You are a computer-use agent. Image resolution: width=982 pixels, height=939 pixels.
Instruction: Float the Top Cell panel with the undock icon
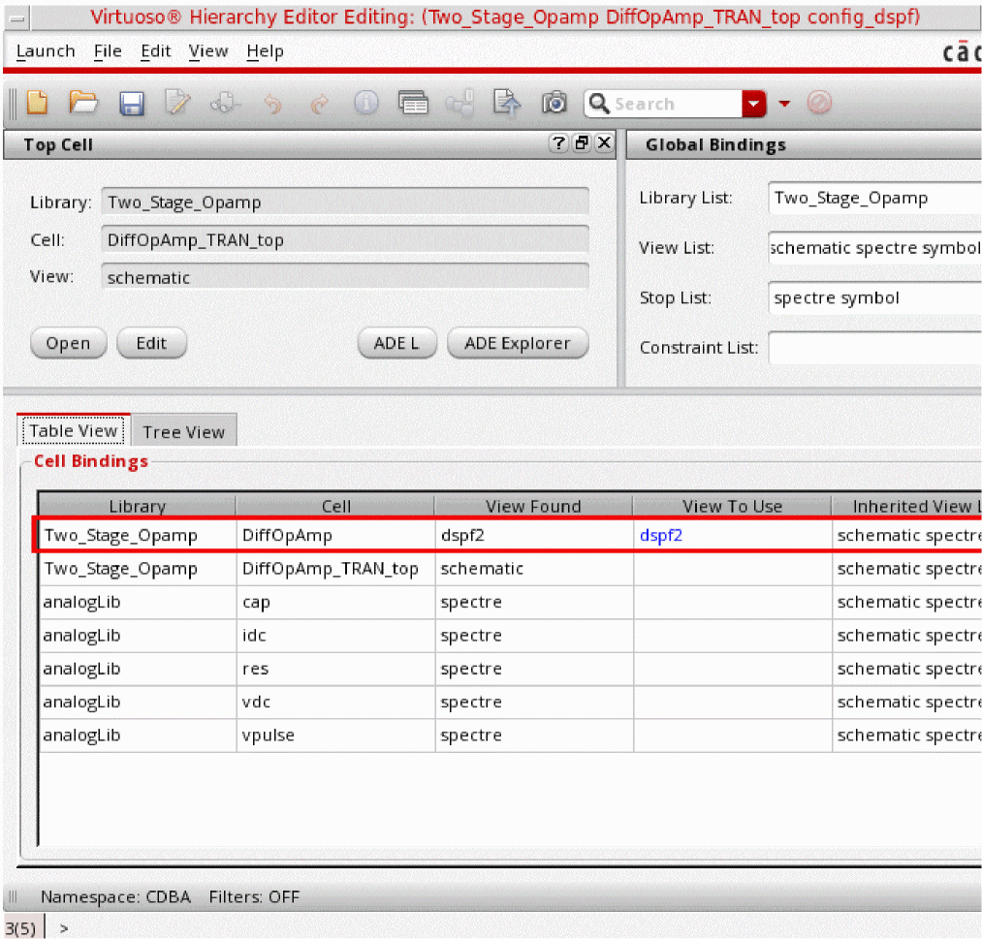click(582, 143)
